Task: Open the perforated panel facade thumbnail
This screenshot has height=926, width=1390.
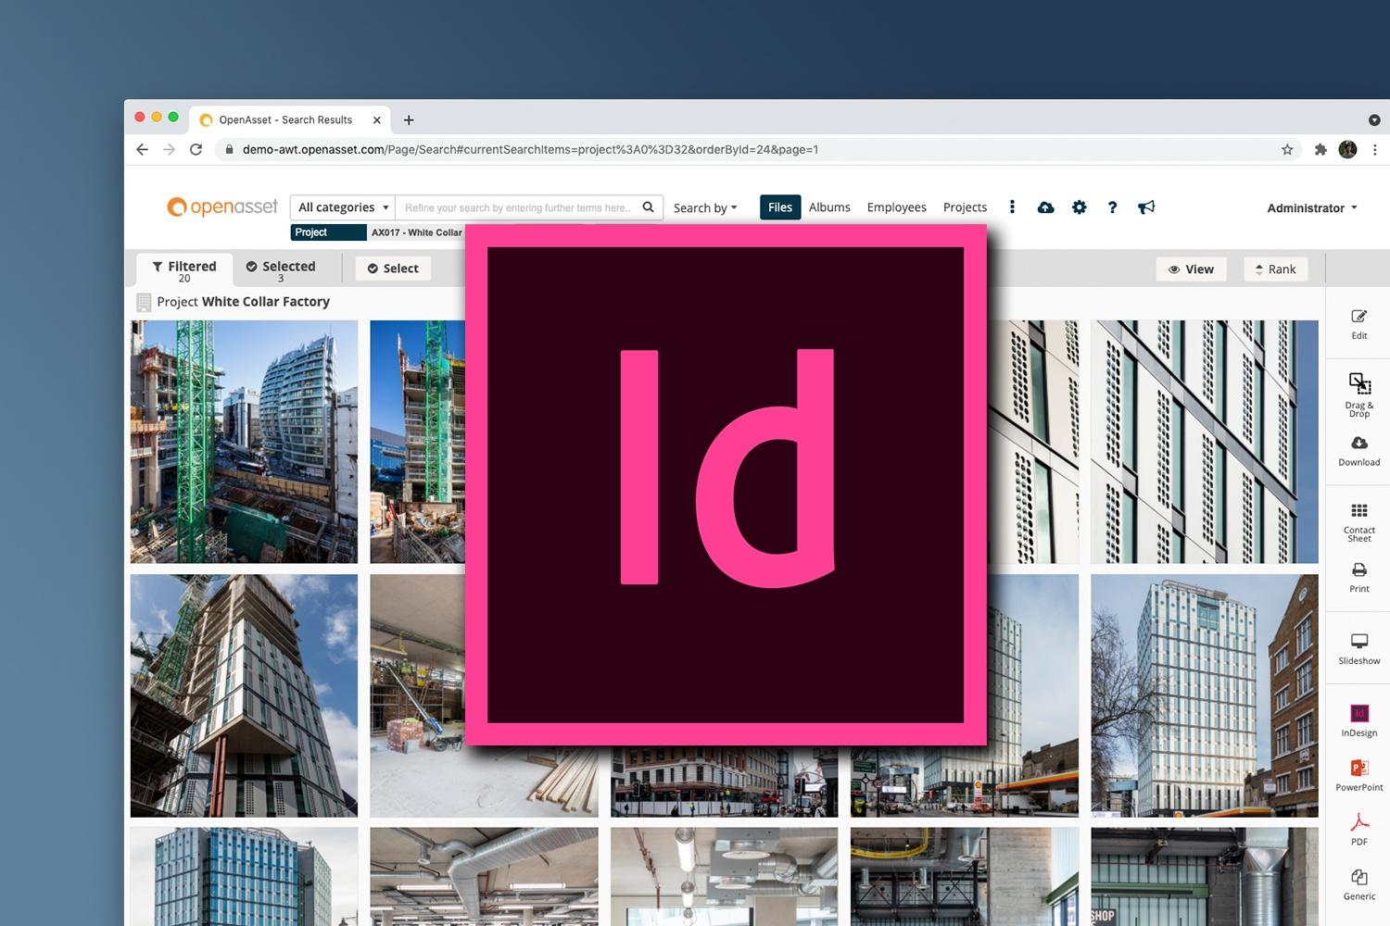Action: 1033,442
